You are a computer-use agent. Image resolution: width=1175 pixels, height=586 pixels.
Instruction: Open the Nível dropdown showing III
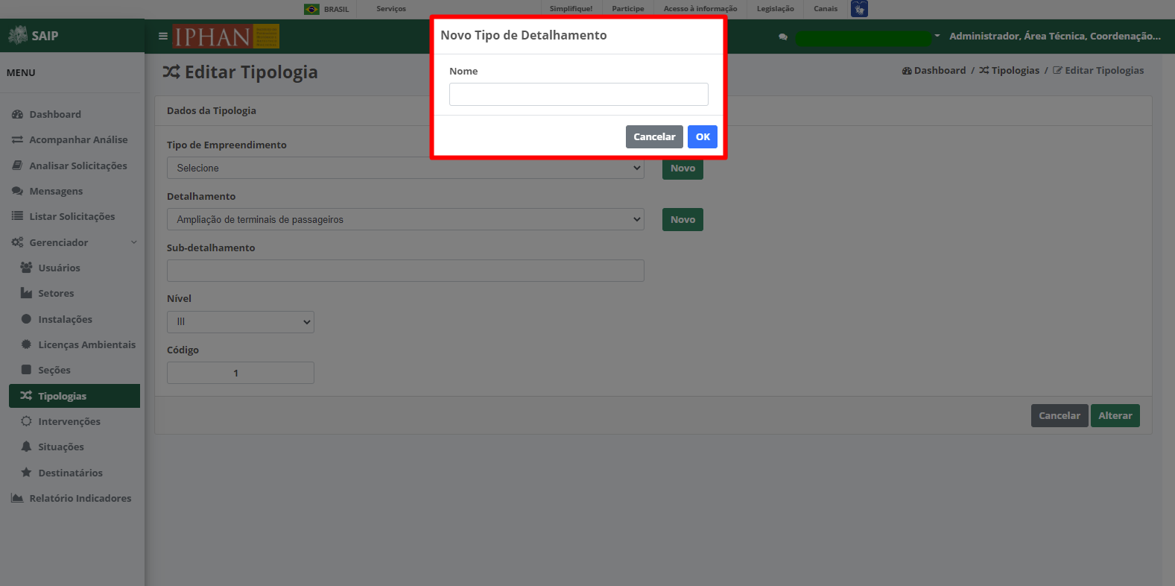[240, 322]
